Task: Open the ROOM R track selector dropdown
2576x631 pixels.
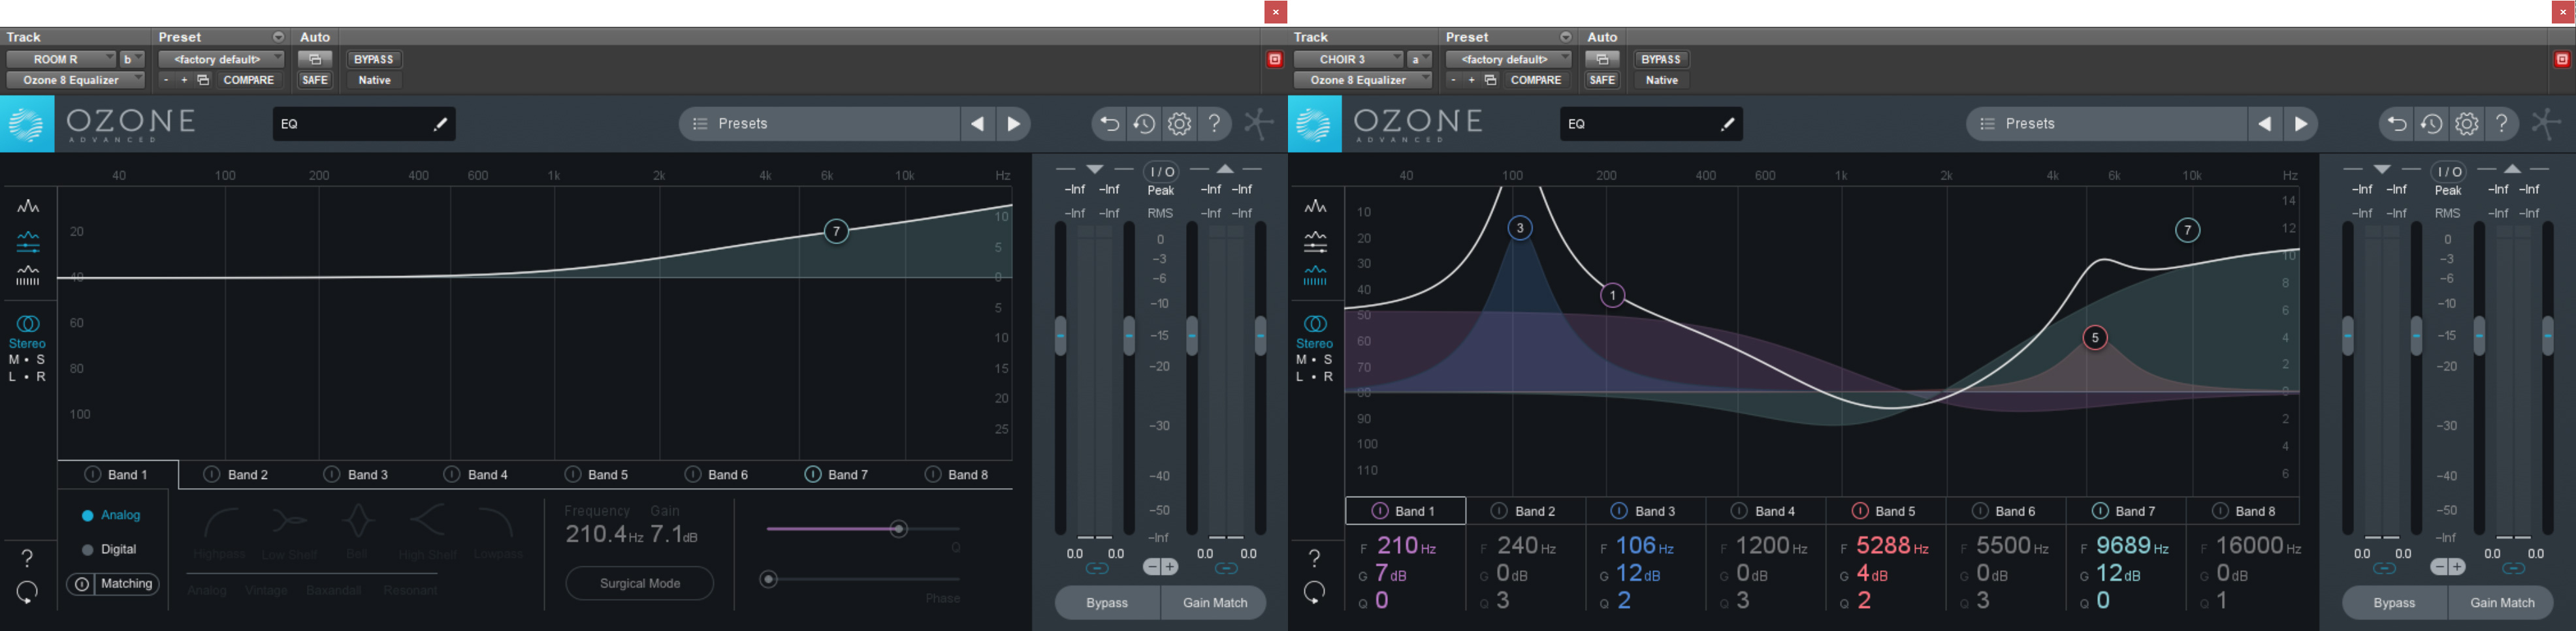Action: click(x=61, y=60)
